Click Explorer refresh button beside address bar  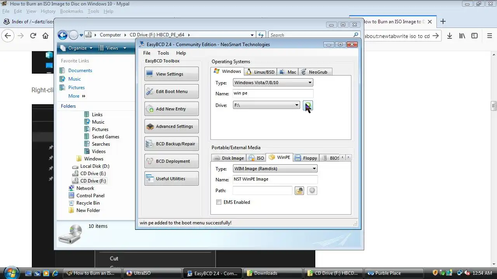[x=261, y=35]
